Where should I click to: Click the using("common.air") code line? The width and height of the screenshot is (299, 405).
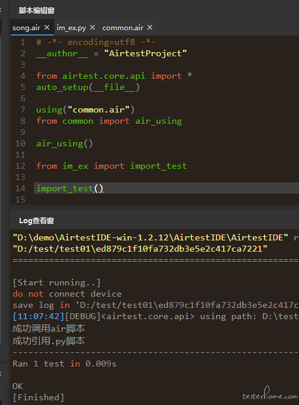[85, 110]
